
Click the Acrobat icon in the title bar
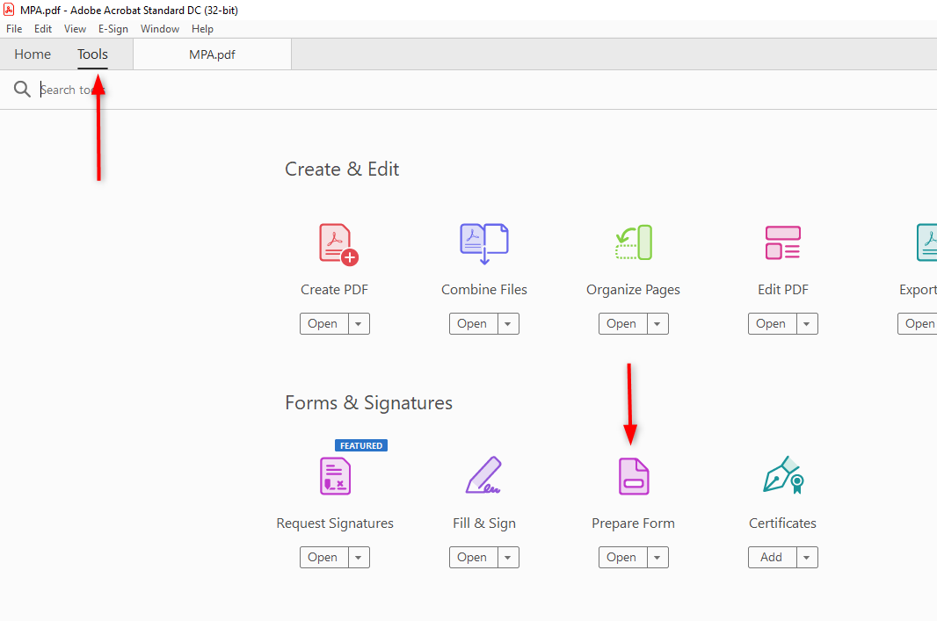click(x=9, y=10)
